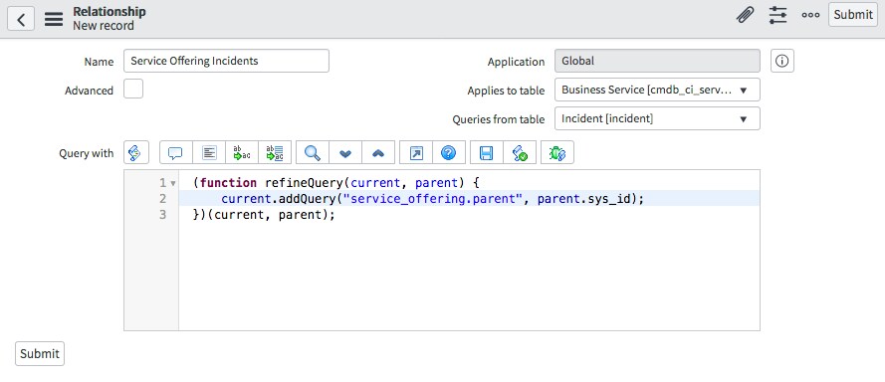Open attachments via the paperclip icon
This screenshot has width=885, height=382.
745,15
